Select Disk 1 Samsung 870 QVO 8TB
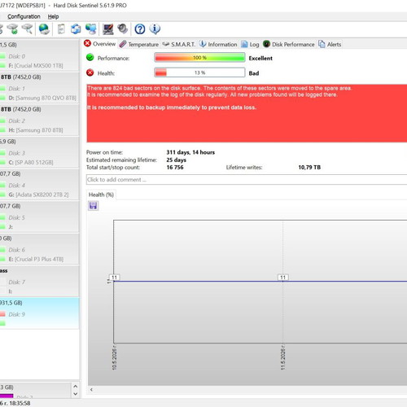Viewport: 407px width, 407px height. click(39, 87)
